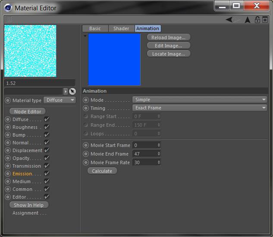The width and height of the screenshot is (273, 237).
Task: Open the Mode dropdown set to Simple
Action: 200,100
